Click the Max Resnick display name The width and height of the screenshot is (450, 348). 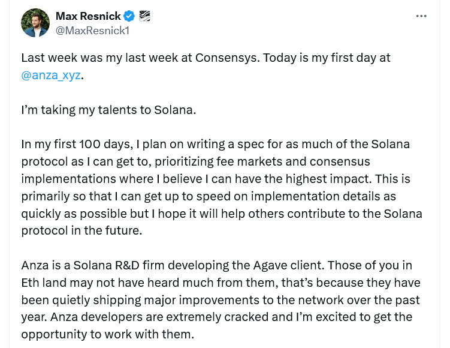(x=87, y=16)
